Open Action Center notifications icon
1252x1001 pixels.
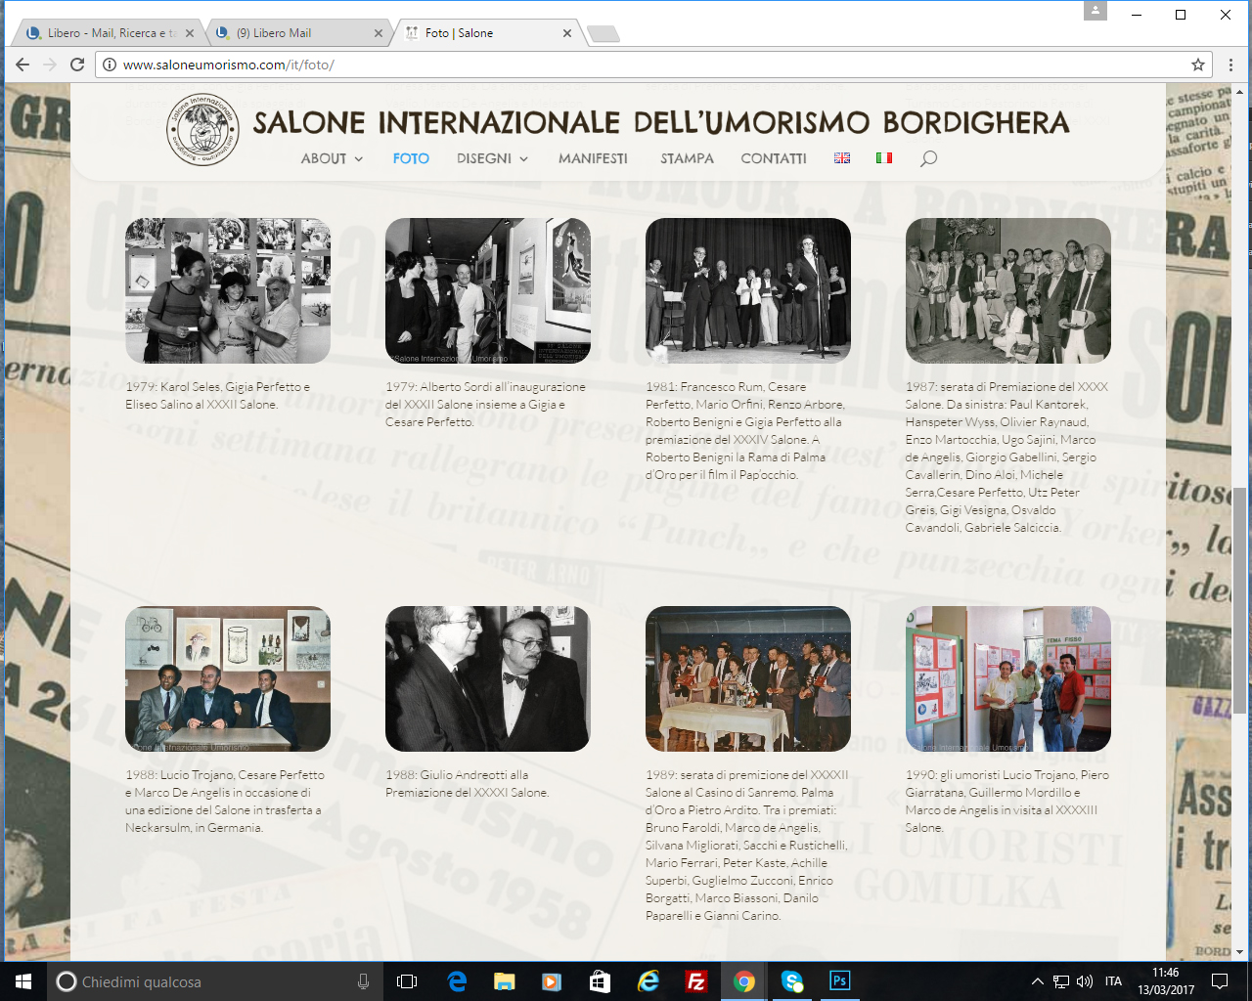(1220, 981)
